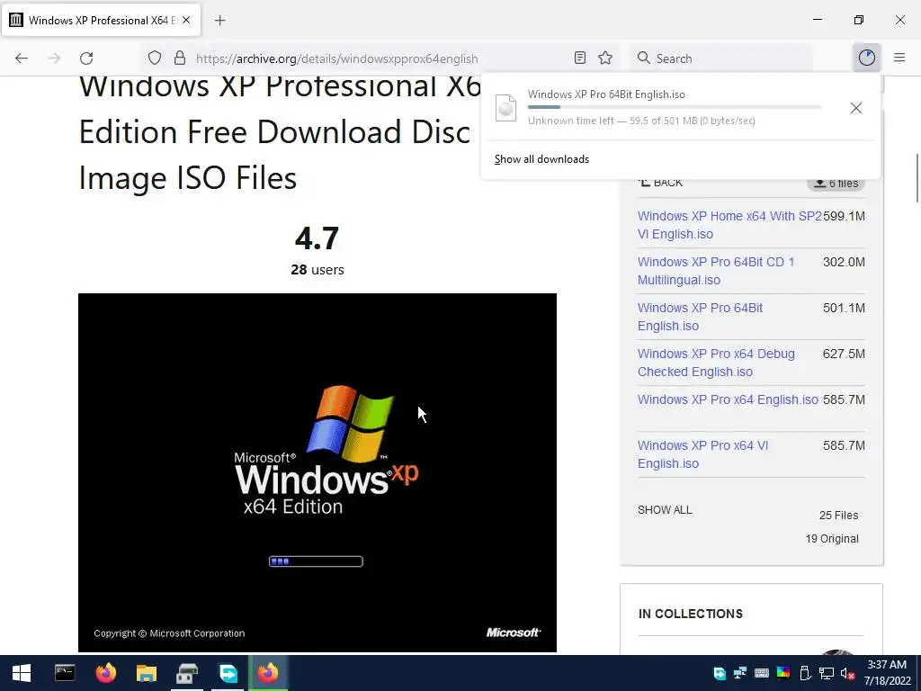The image size is (921, 691).
Task: Click the forward navigation arrow
Action: tap(54, 58)
